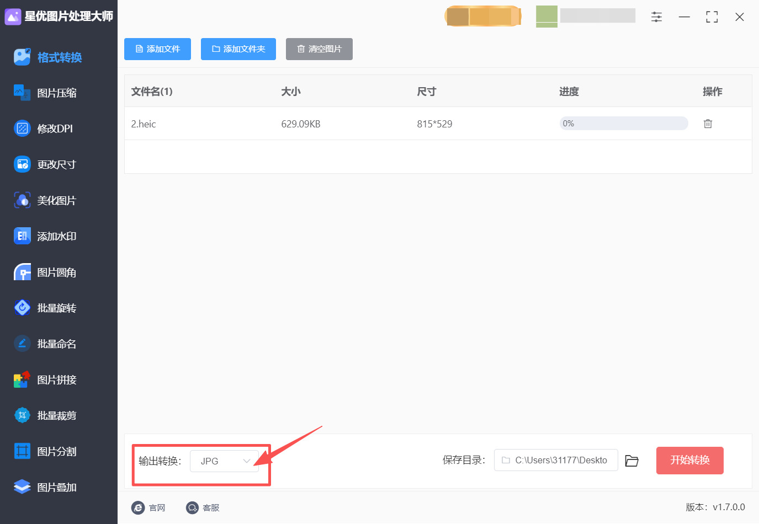Click the 添加文件 button to add files
759x524 pixels.
(157, 49)
